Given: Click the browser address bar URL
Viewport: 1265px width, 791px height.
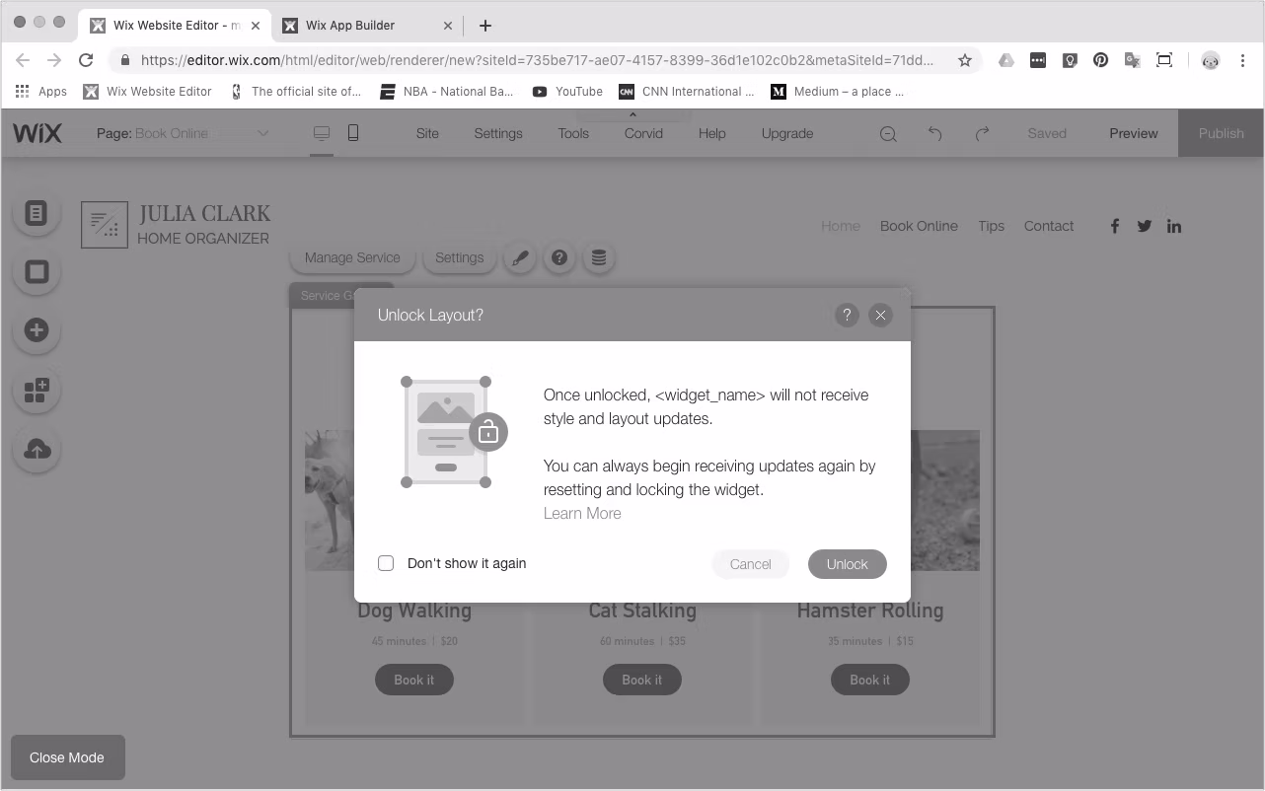Looking at the screenshot, I should click(x=537, y=60).
